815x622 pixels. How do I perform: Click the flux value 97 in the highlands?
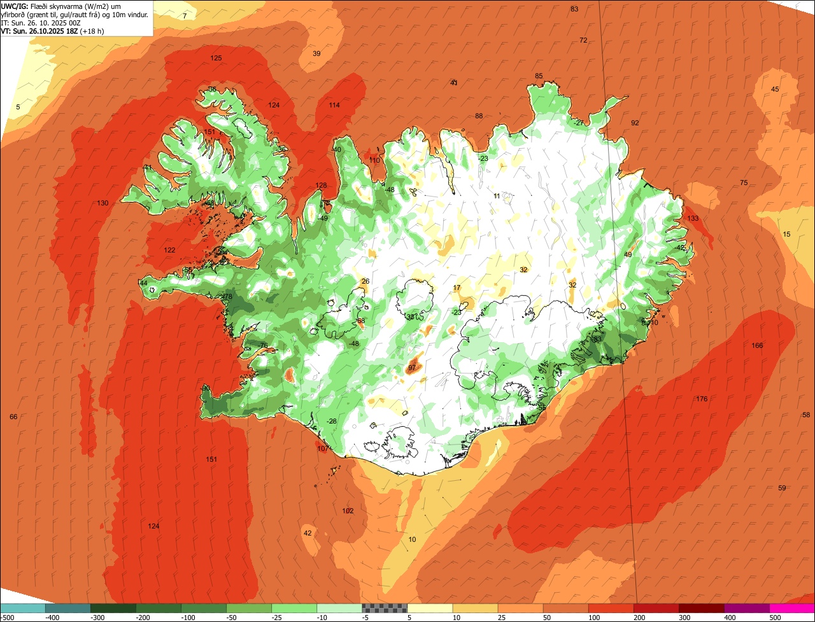[412, 368]
